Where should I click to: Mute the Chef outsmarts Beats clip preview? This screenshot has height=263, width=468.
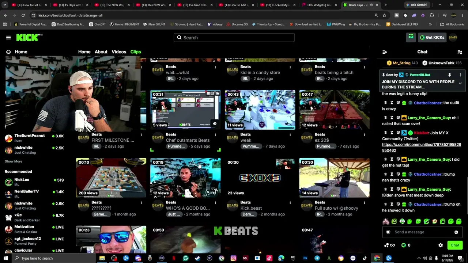point(215,124)
